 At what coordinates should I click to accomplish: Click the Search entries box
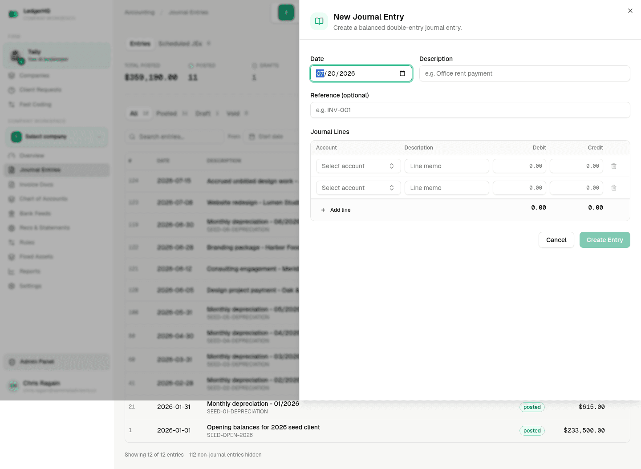[174, 137]
